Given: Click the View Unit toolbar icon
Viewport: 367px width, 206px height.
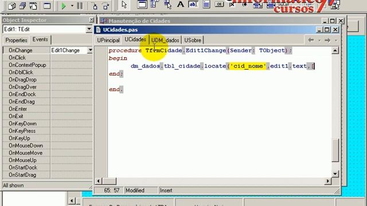Looking at the screenshot, I should [11, 6].
